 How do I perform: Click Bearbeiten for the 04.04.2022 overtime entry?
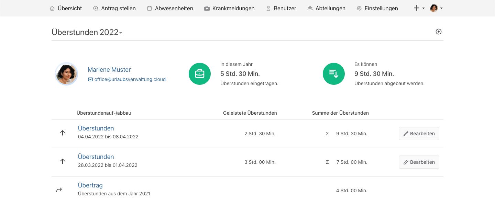tap(419, 134)
